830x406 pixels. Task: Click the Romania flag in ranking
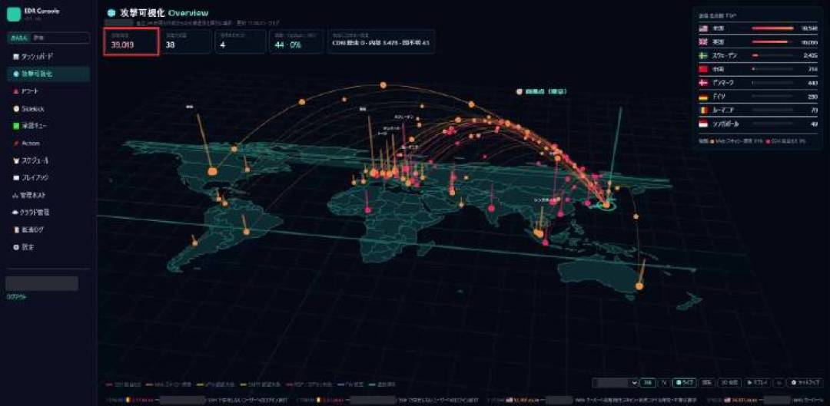(x=703, y=111)
